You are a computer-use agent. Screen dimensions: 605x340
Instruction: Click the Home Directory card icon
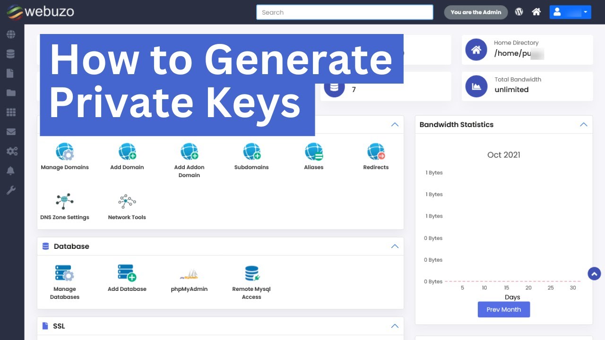pos(476,50)
